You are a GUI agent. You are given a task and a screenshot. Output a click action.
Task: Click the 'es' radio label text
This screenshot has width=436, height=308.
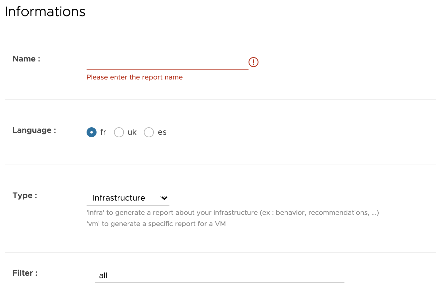tap(162, 132)
